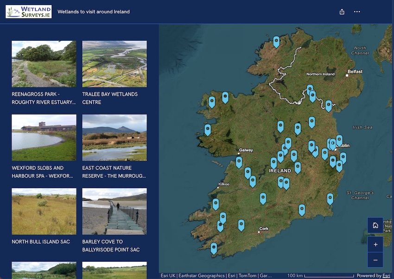Click the share icon in the header
This screenshot has height=279, width=394.
coord(342,12)
